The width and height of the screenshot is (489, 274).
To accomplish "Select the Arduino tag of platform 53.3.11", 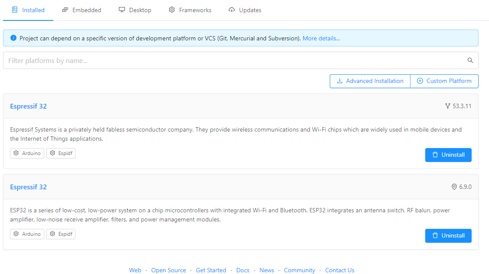I will click(x=27, y=153).
